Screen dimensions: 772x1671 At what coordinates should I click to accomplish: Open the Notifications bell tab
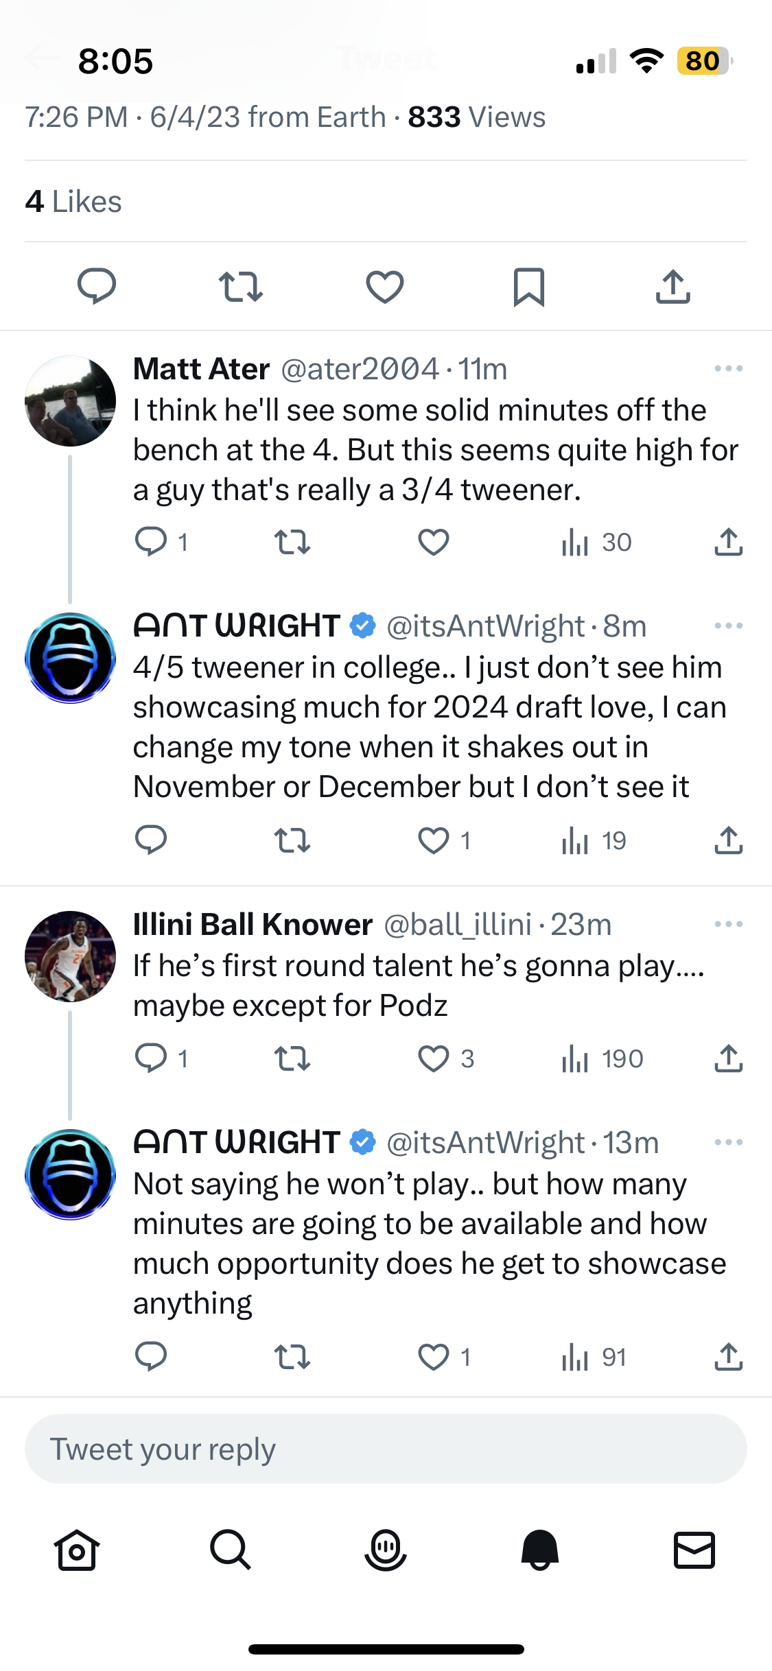(x=540, y=1550)
